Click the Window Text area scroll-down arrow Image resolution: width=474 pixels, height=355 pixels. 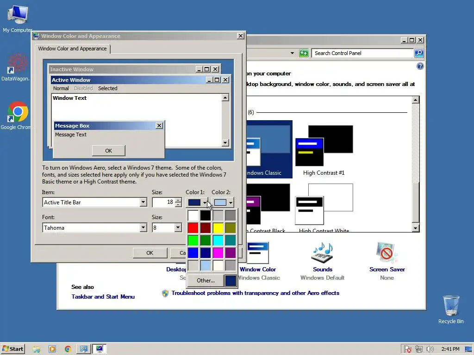225,143
